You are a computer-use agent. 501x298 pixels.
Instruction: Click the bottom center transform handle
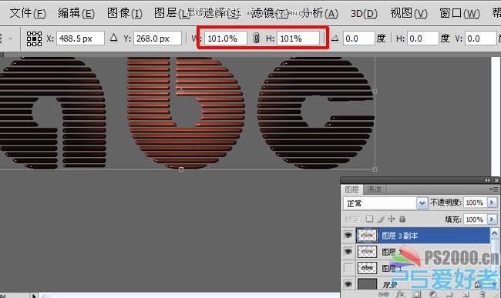coord(181,169)
